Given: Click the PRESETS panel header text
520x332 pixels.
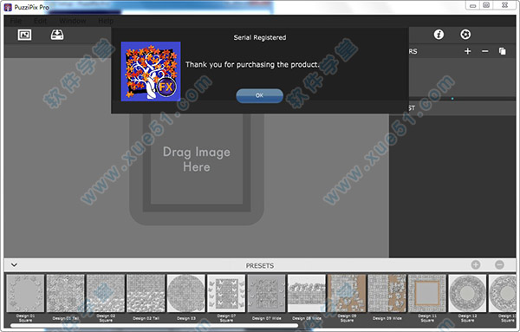Looking at the screenshot, I should [260, 265].
